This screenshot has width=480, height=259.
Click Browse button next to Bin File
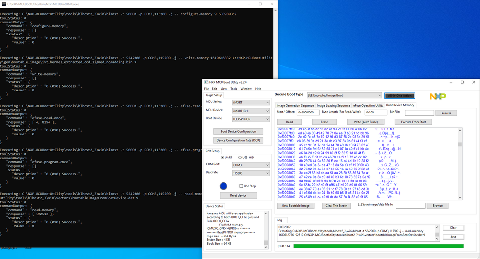point(446,113)
